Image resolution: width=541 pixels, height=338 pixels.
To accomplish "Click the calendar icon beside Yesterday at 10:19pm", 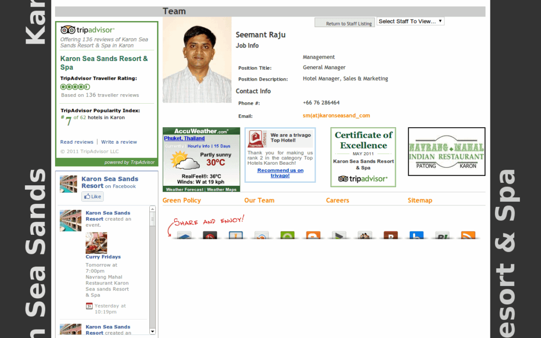I will [89, 306].
